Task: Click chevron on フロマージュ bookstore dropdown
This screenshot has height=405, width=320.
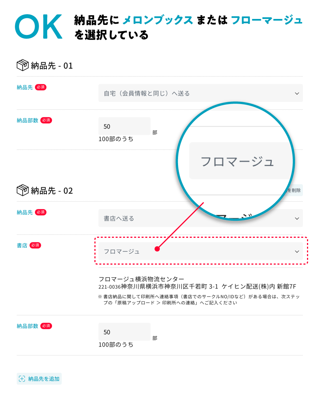Action: pos(297,252)
